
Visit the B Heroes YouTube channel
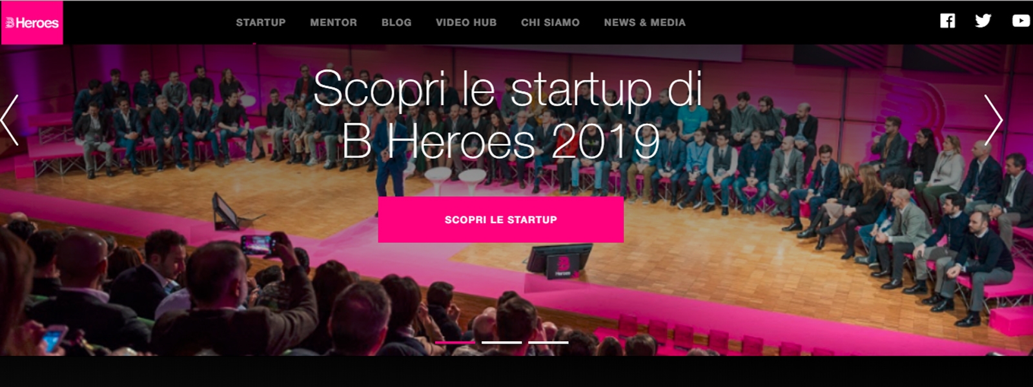(x=1021, y=21)
